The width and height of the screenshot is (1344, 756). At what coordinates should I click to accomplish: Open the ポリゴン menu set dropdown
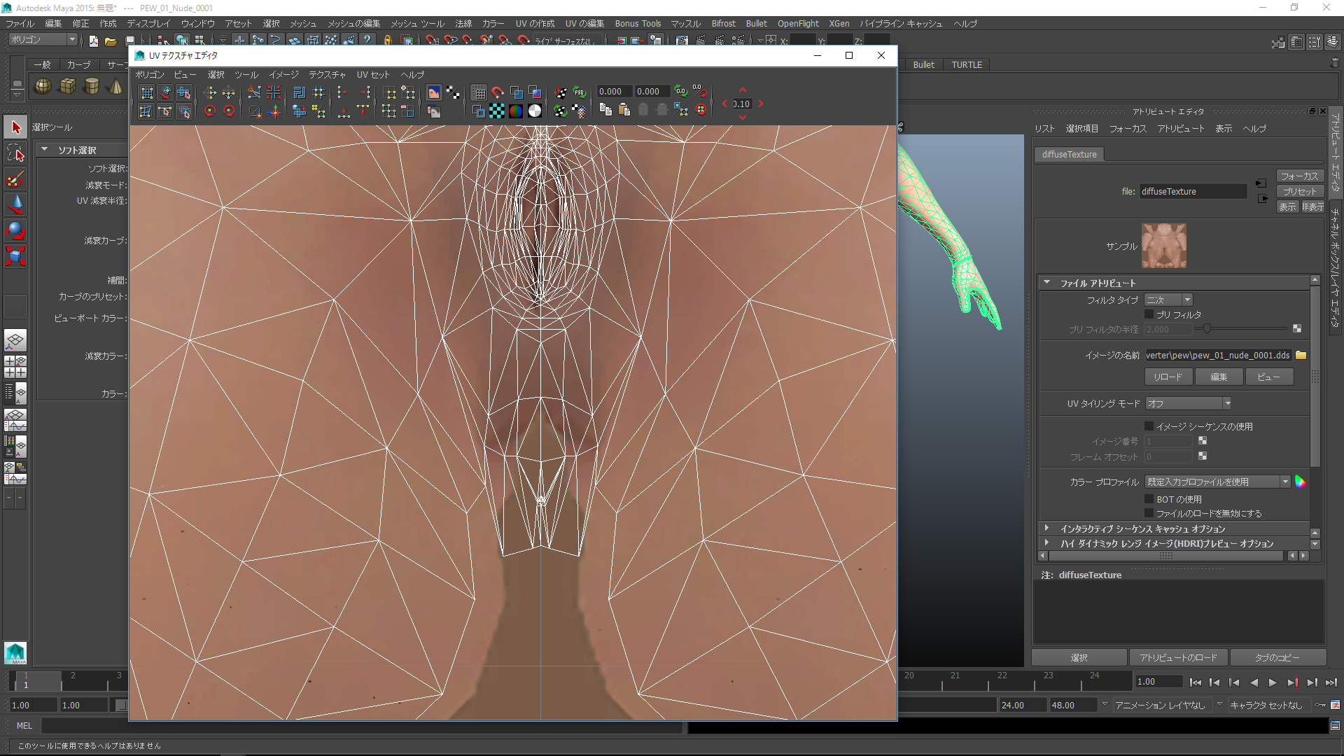tap(43, 40)
